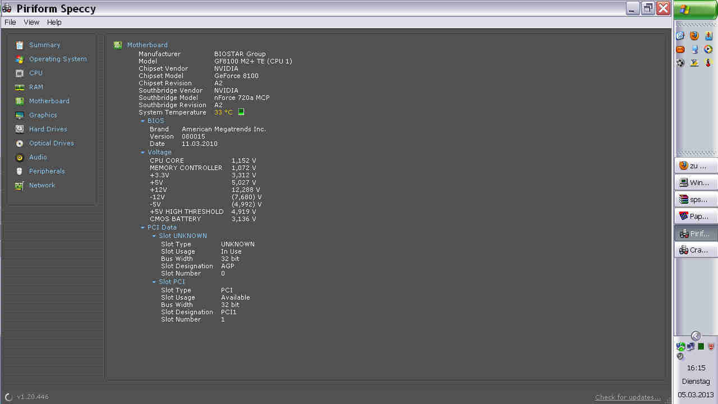
Task: Switch to the 'Cra...' taskbar button
Action: 696,250
